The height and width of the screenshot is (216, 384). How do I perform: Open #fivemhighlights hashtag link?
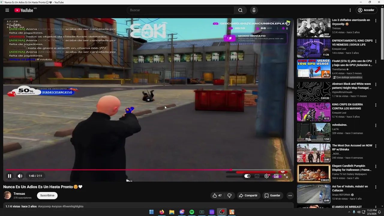(x=73, y=206)
